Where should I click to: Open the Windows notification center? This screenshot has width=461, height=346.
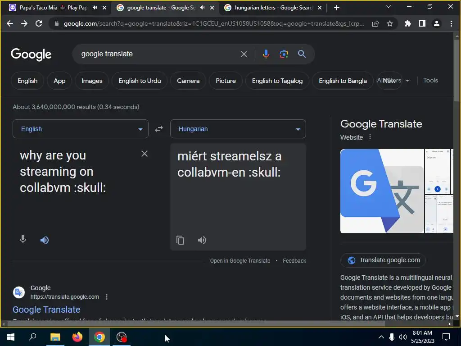tap(446, 337)
